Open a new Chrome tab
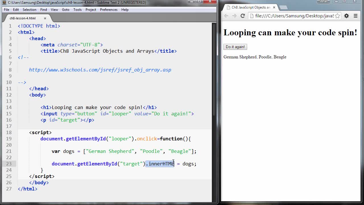364x205 pixels. pos(283,7)
